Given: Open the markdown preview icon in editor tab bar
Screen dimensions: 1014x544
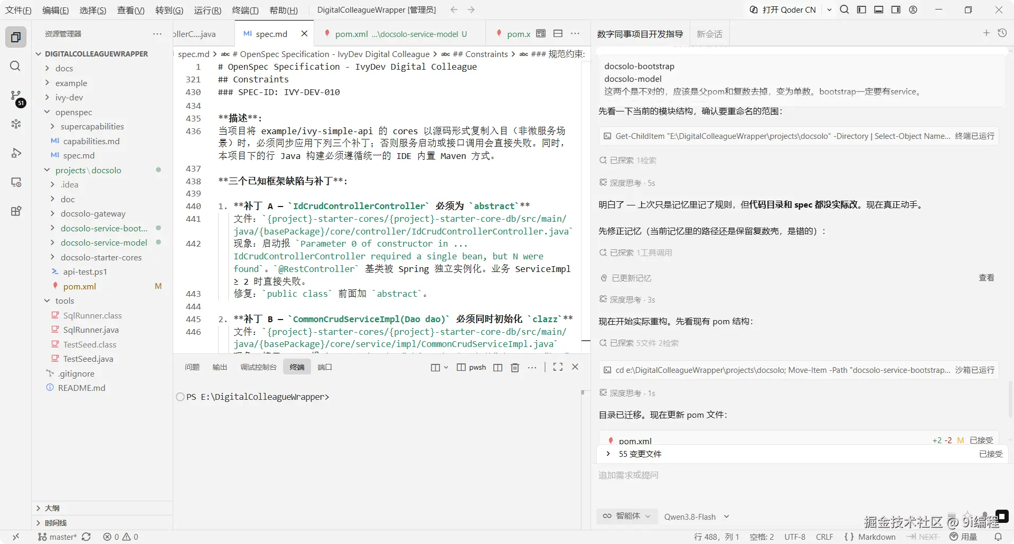Looking at the screenshot, I should (541, 34).
